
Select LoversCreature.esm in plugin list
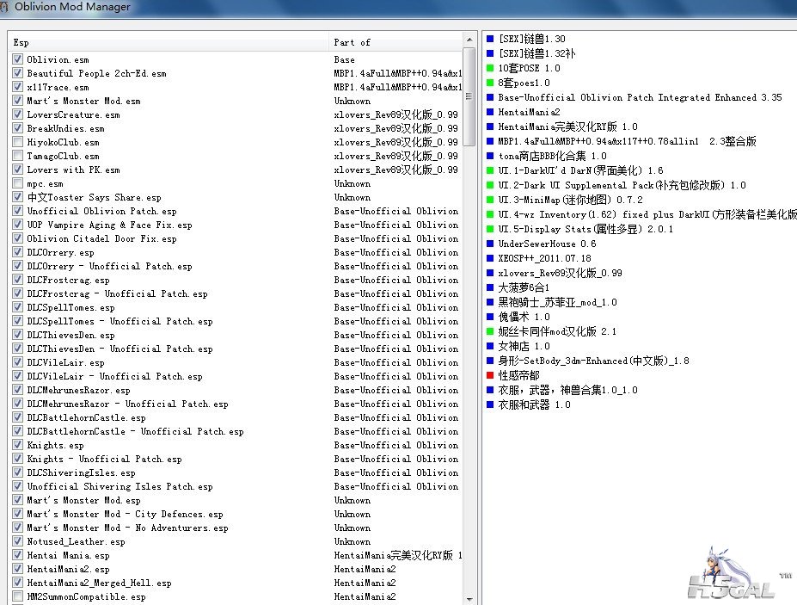tap(236, 114)
